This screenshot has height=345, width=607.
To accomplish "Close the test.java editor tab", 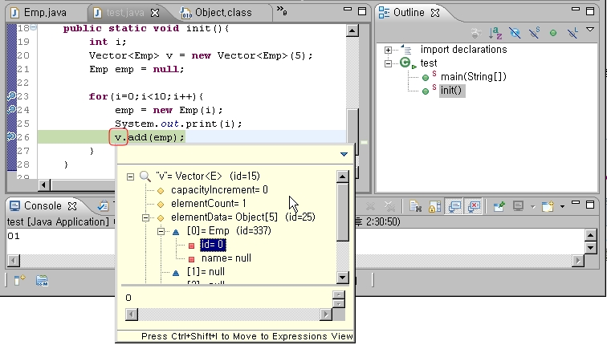I will 156,13.
